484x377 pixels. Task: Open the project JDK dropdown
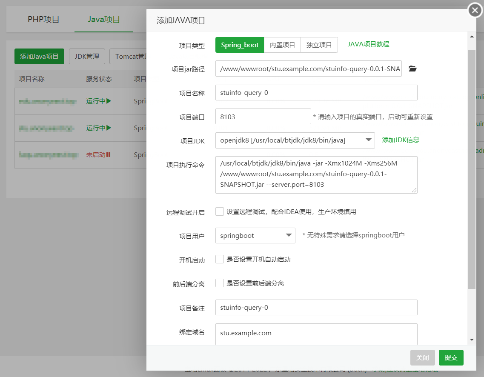click(295, 140)
